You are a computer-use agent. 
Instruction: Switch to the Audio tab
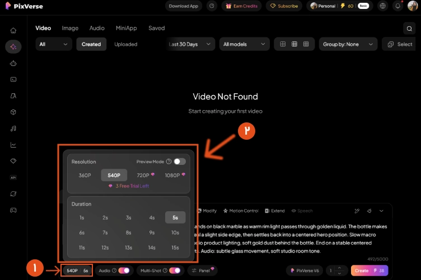click(x=97, y=28)
